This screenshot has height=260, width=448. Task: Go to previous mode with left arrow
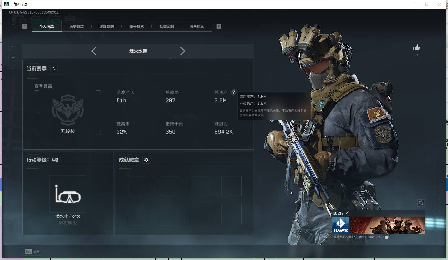point(94,51)
